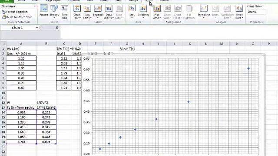Click the Name Box showing Chart 1
This screenshot has height=156, width=278.
tap(17, 28)
